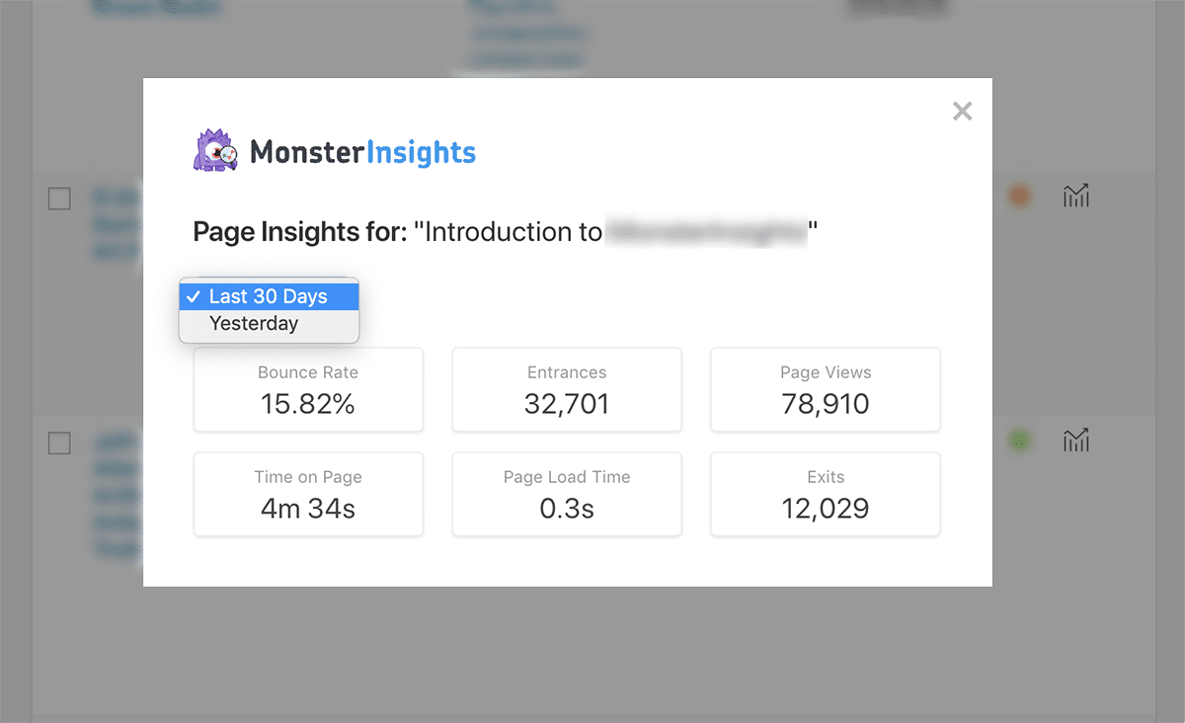Click the green SEO status dot
Image resolution: width=1185 pixels, height=723 pixels.
point(1019,440)
